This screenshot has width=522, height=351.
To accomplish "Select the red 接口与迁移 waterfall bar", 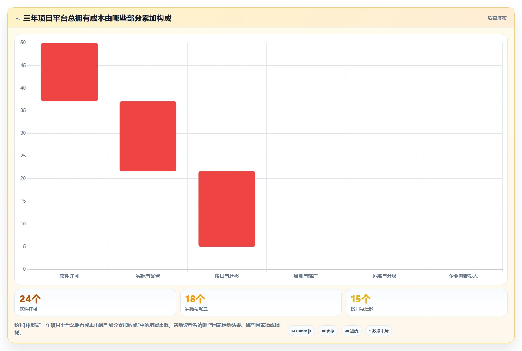I will (227, 209).
